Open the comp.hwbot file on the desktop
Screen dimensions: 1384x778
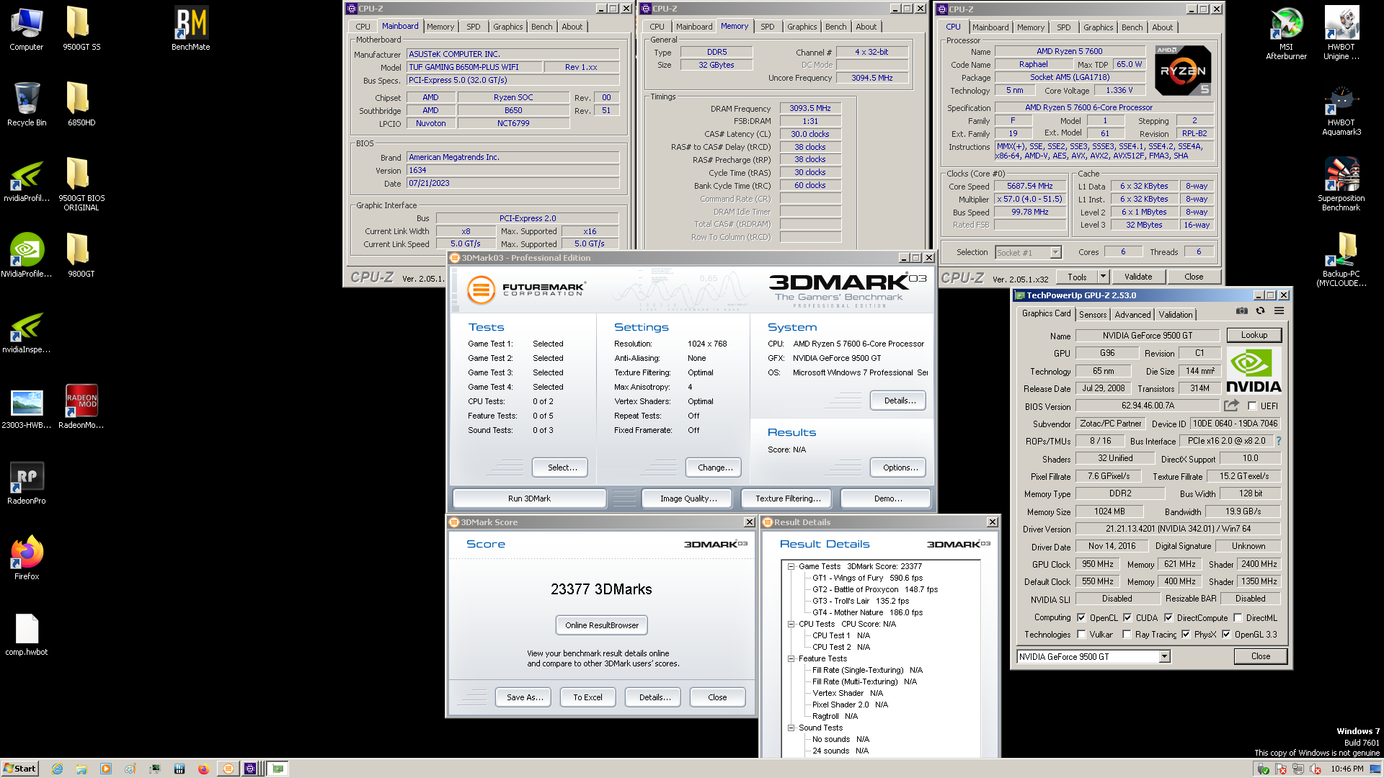tap(27, 635)
